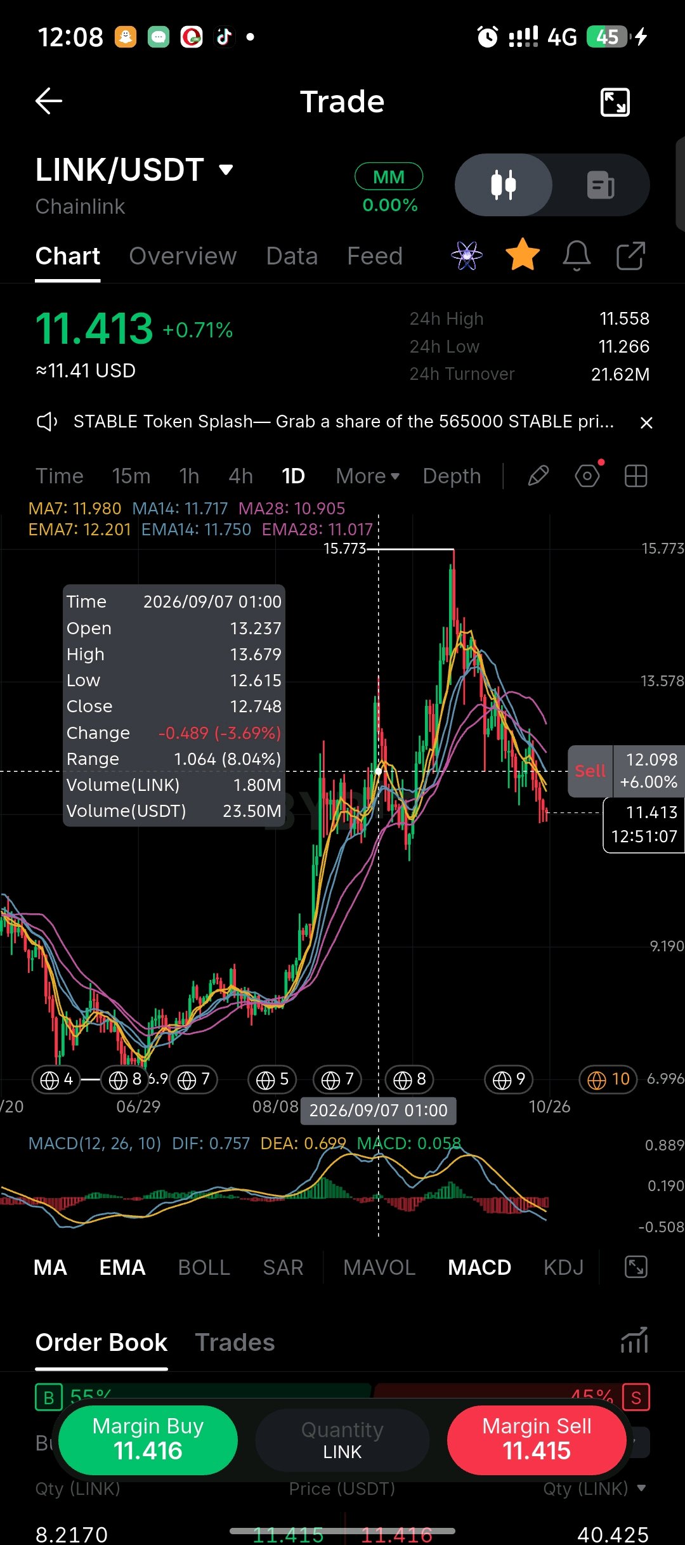Screen dimensions: 685x1545
Task: Tap the MM margin badge
Action: (x=389, y=177)
